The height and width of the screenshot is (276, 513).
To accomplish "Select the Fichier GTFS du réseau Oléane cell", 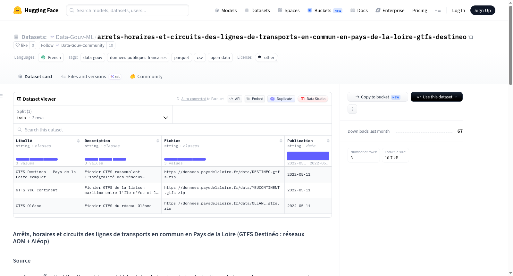I will 122,206.
